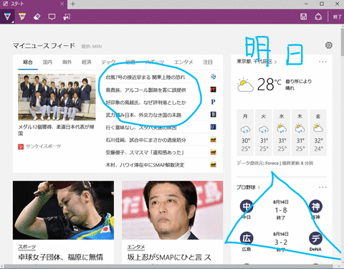Viewport: 344px width, 269px height.
Task: Select Monday (月) forecast tile
Action: click(245, 133)
